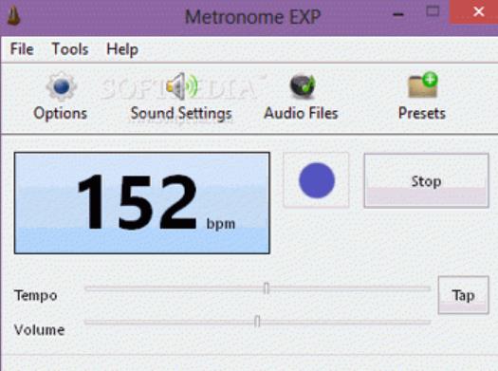Open the Options gear icon
The height and width of the screenshot is (371, 498).
point(62,86)
